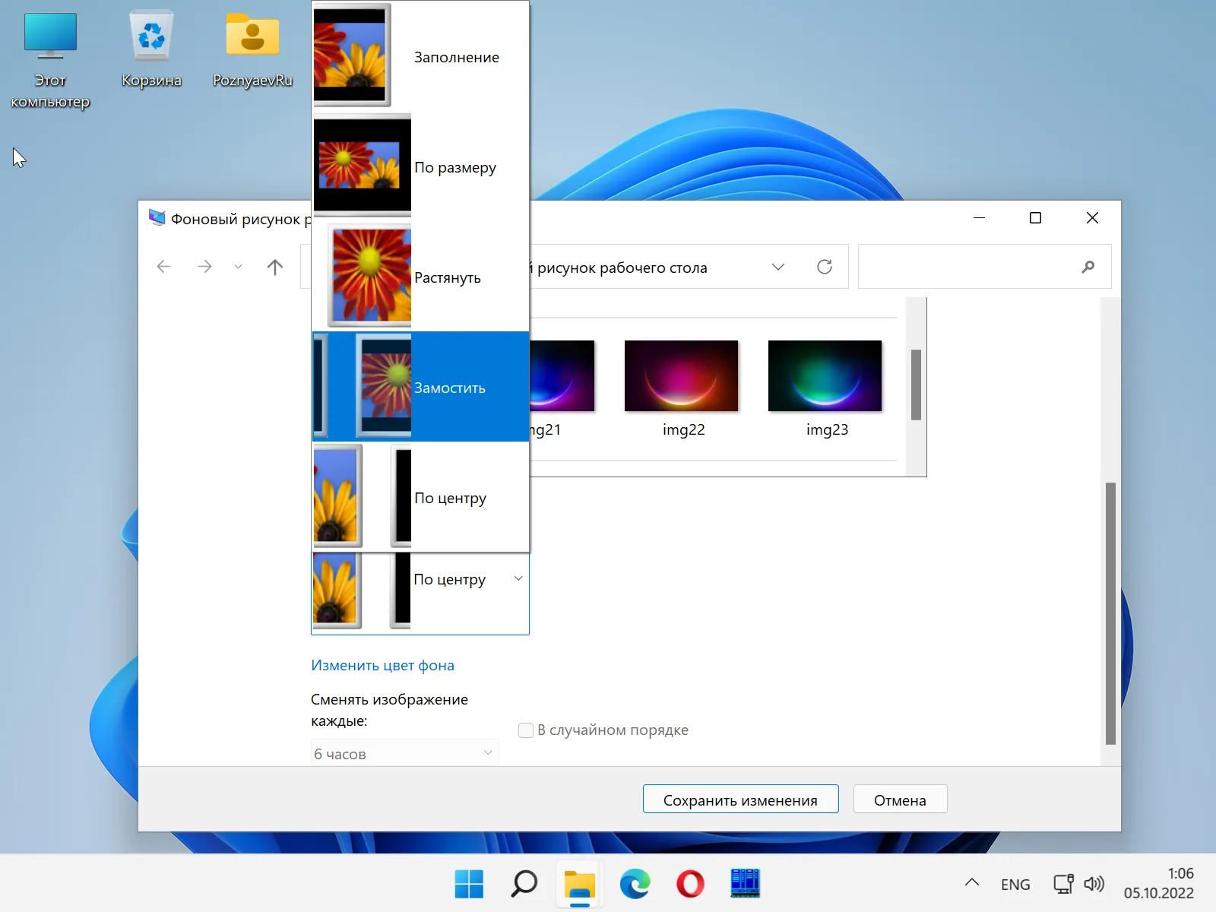Screen dimensions: 1216x912
Task: Click the wallpaper list scrollbar thumb
Action: [x=916, y=385]
